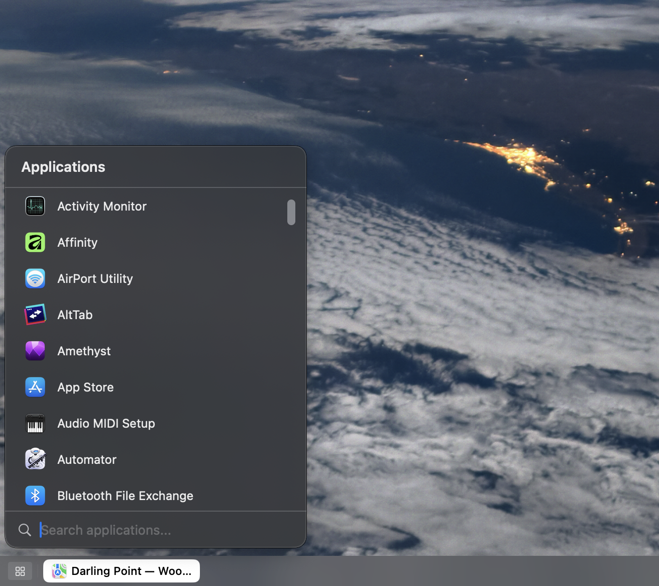Viewport: 659px width, 586px height.
Task: Click the magnifying glass search icon
Action: pyautogui.click(x=25, y=529)
